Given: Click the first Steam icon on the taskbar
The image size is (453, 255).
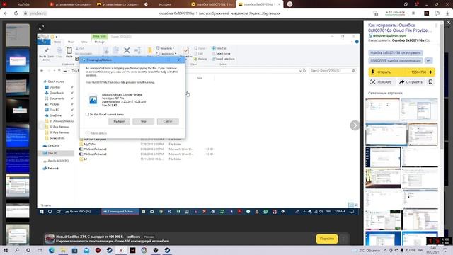Looking at the screenshot, I should (x=110, y=250).
